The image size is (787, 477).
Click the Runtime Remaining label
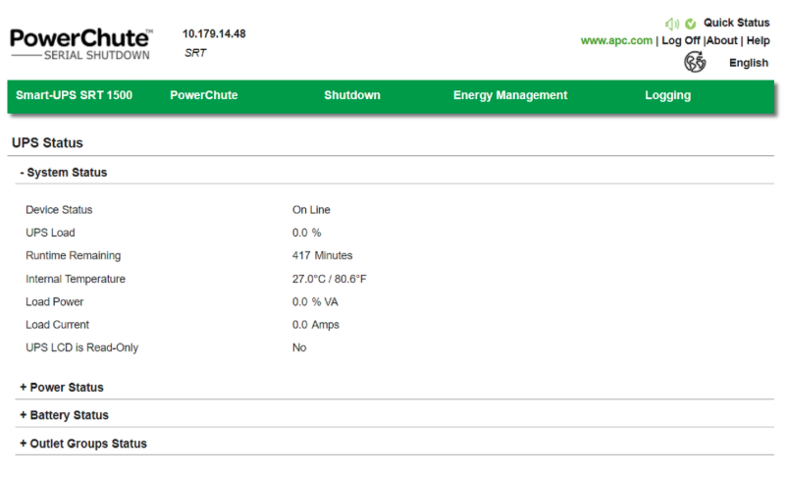tap(73, 255)
